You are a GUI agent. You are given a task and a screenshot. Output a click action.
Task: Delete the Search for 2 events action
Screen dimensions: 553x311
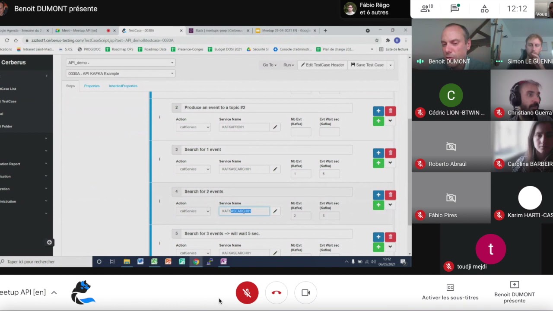point(390,195)
